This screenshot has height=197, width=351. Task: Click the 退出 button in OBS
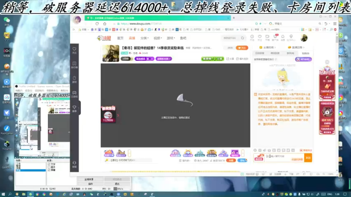pyautogui.click(x=117, y=184)
